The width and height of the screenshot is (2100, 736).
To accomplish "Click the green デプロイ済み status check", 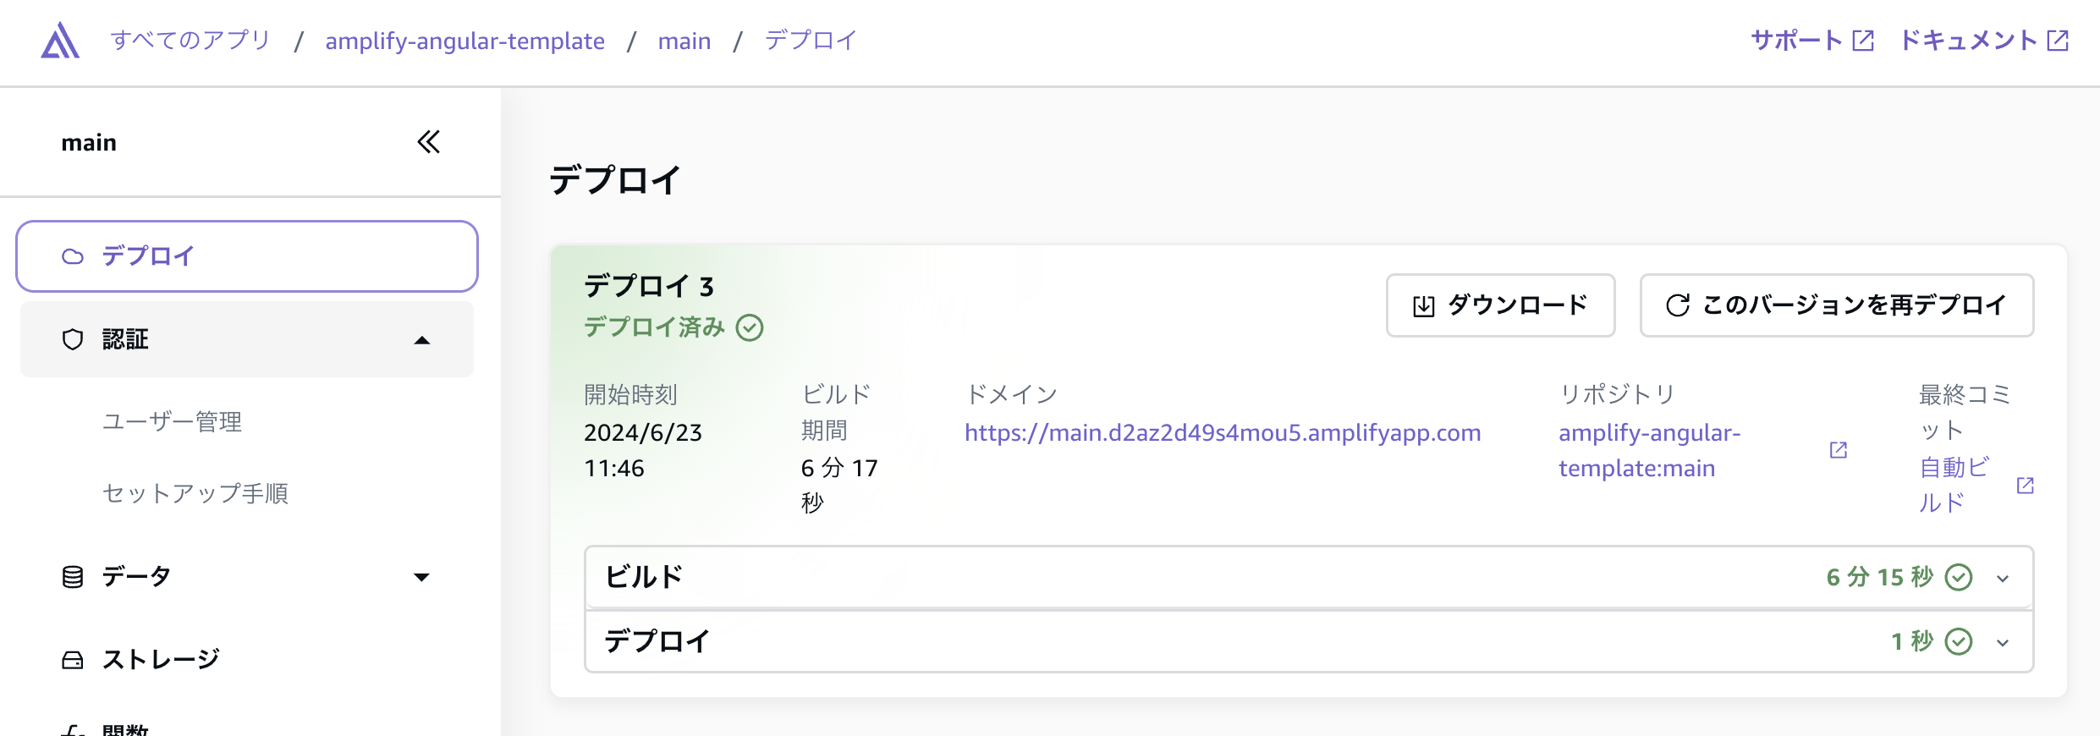I will 750,327.
